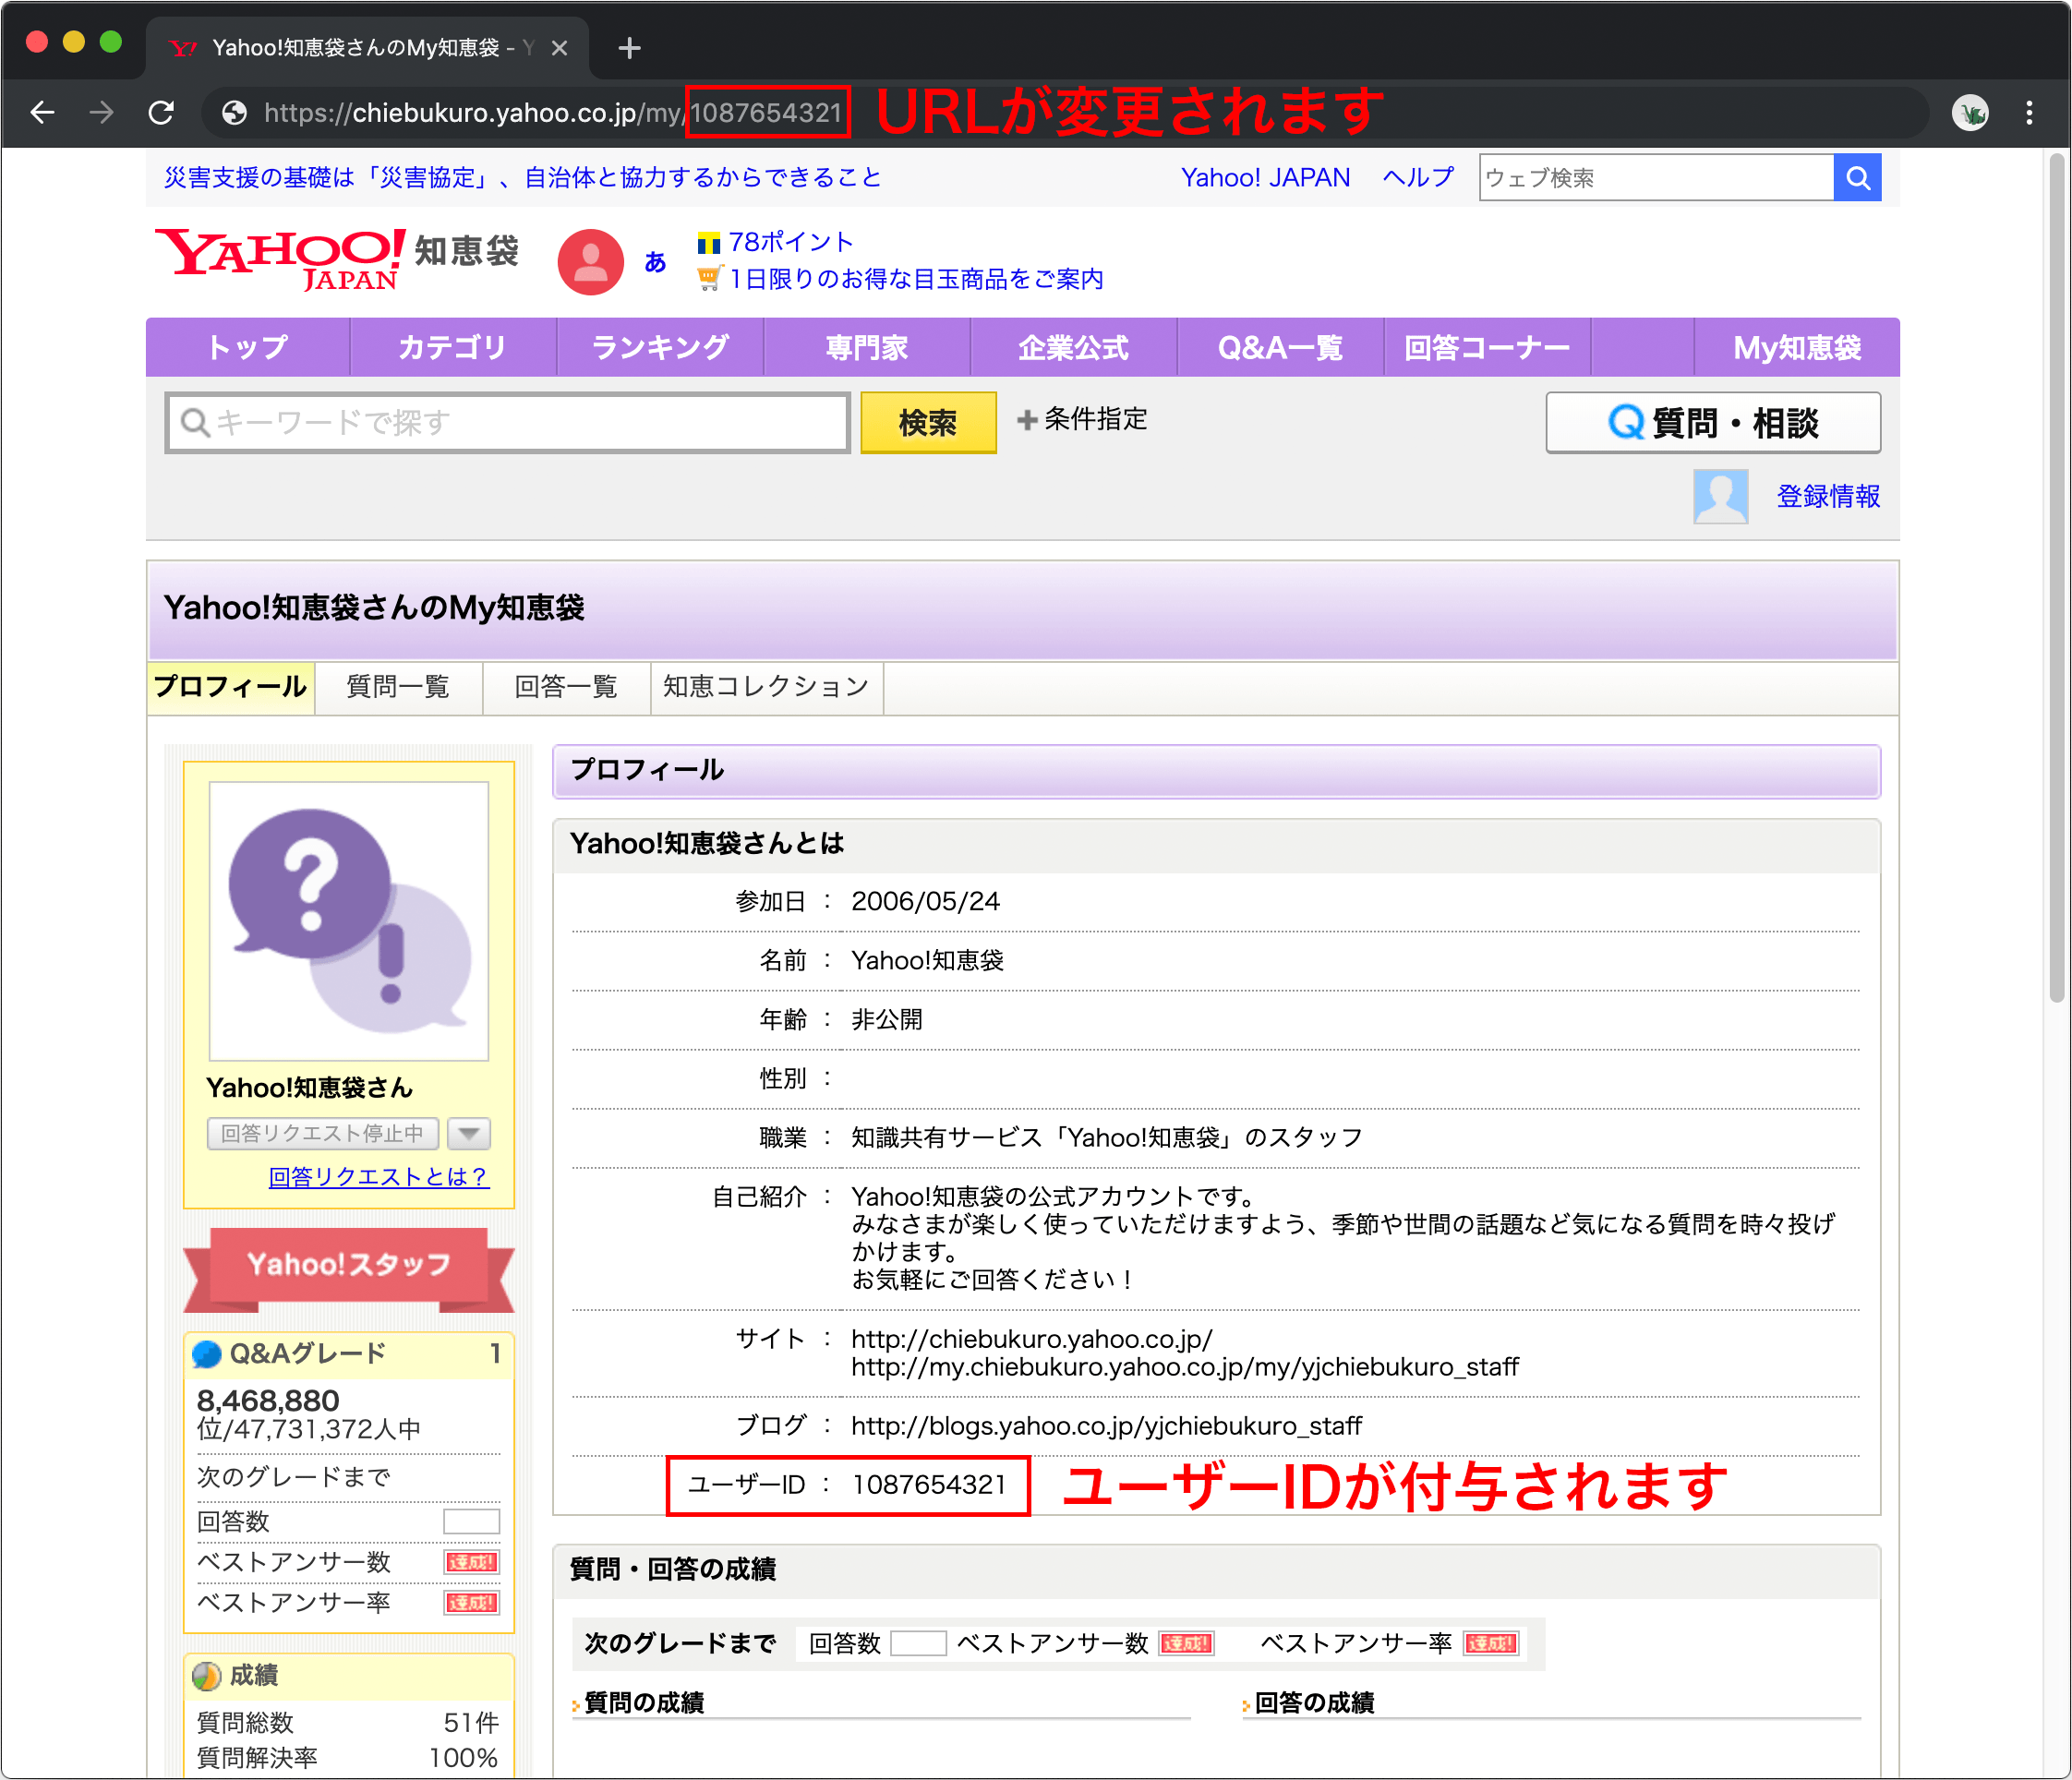This screenshot has width=2072, height=1780.
Task: Open a new browser tab
Action: (x=629, y=47)
